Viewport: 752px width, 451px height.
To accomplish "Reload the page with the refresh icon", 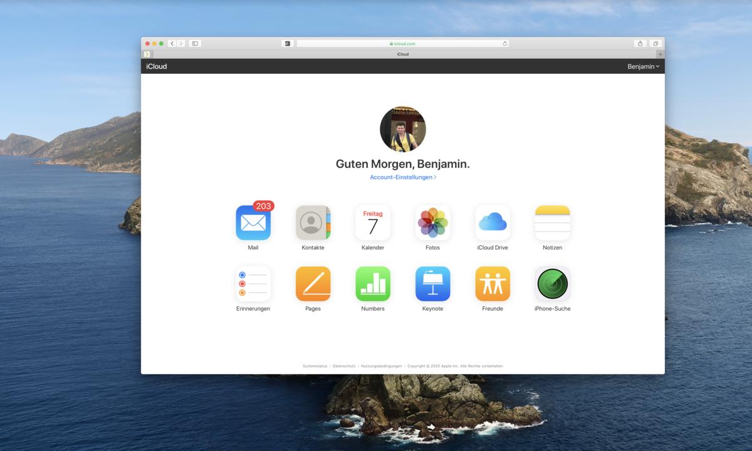I will (x=504, y=44).
